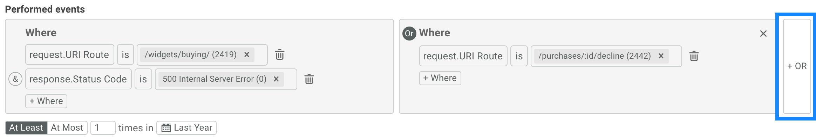This screenshot has width=816, height=139.
Task: Open the Last Year date range picker
Action: point(186,127)
